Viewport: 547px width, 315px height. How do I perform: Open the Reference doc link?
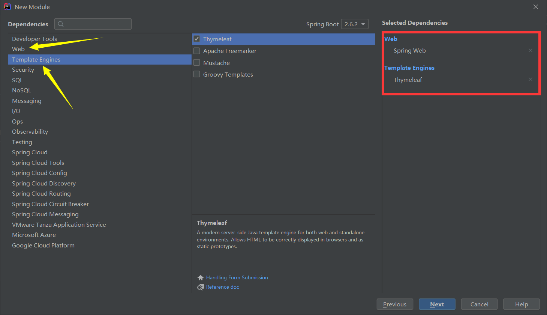click(x=223, y=287)
